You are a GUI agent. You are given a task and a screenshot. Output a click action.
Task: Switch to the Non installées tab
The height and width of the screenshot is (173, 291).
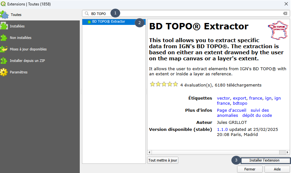[40, 38]
